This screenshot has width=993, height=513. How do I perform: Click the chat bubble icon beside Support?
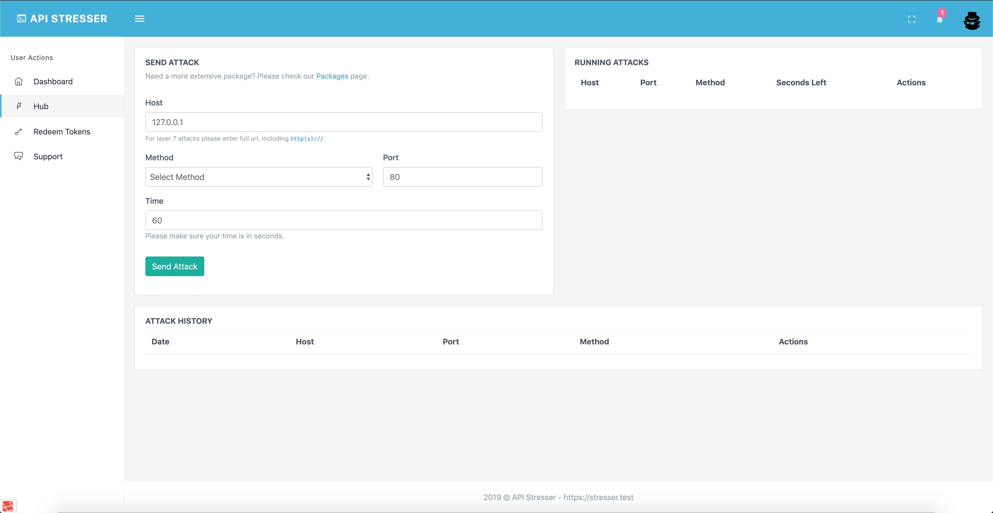tap(19, 156)
